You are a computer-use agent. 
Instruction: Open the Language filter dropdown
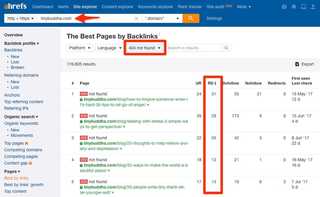coord(109,48)
